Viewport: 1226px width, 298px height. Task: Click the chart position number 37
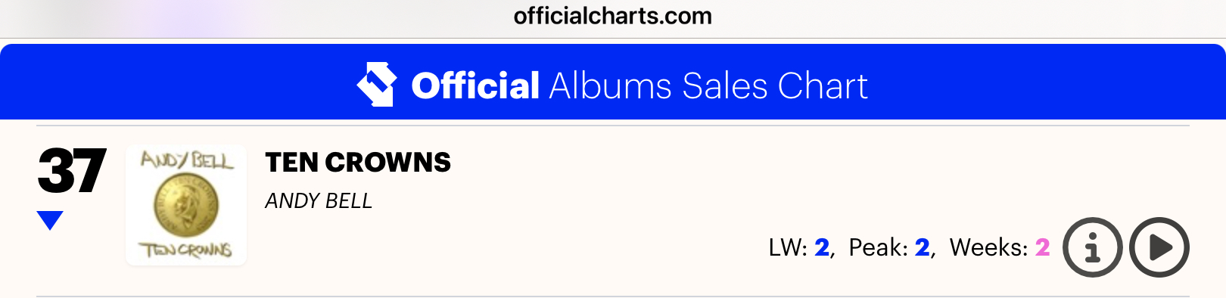click(72, 172)
